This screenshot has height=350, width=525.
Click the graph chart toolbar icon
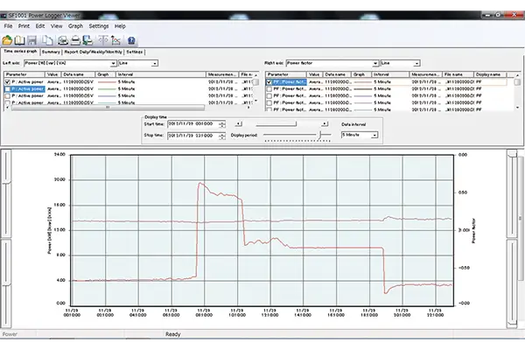pyautogui.click(x=115, y=40)
